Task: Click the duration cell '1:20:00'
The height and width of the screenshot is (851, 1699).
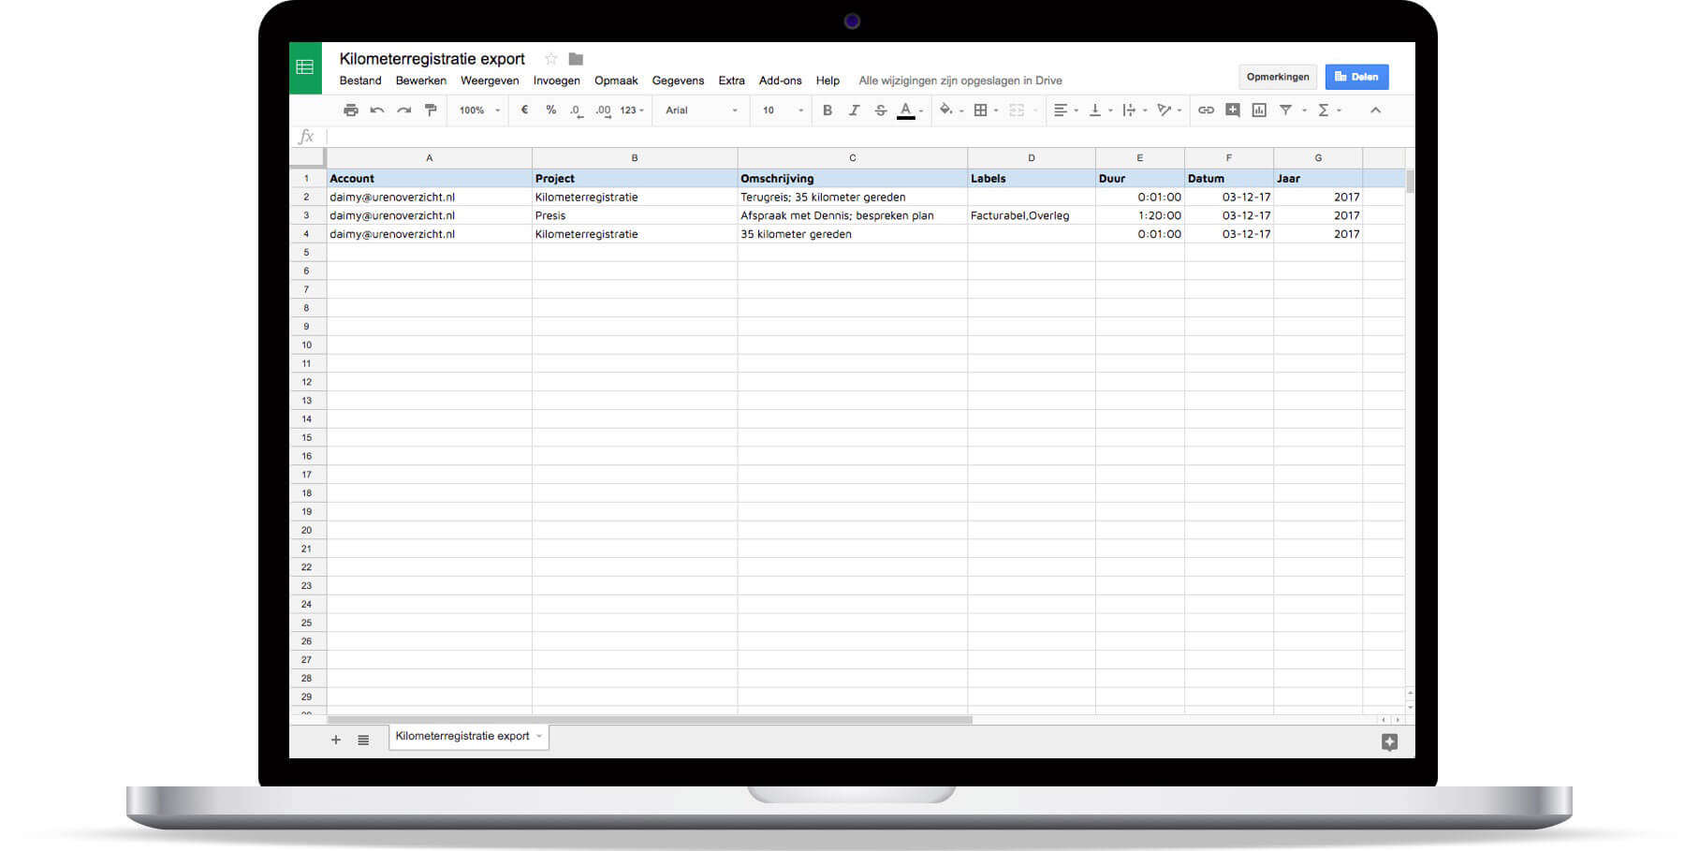Action: [1140, 215]
